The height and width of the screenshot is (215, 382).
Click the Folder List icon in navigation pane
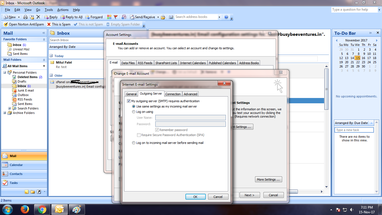click(33, 192)
